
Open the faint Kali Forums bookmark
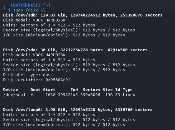pyautogui.click(x=109, y=6)
